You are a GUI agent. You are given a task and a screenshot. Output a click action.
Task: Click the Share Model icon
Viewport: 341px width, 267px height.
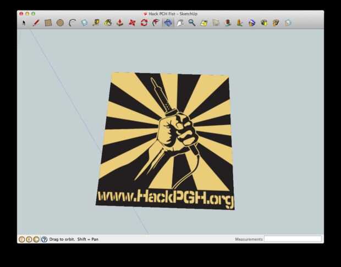pyautogui.click(x=276, y=23)
